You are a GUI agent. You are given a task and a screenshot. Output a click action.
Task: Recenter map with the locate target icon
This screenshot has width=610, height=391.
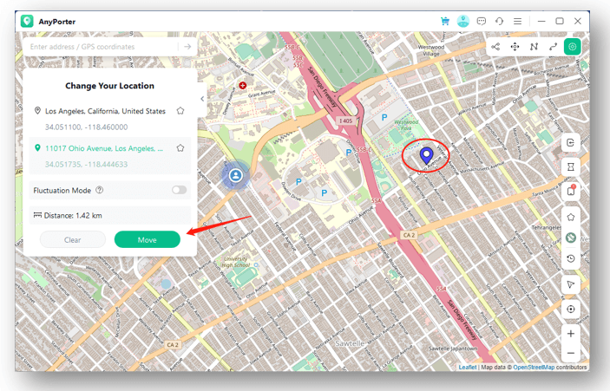click(x=570, y=309)
